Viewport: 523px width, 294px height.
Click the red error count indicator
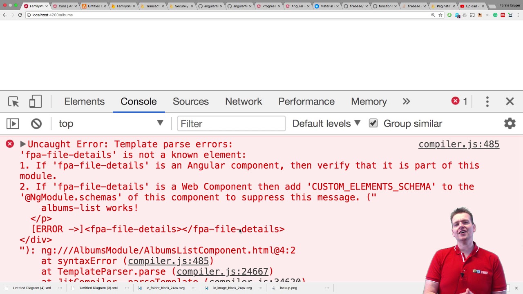459,101
